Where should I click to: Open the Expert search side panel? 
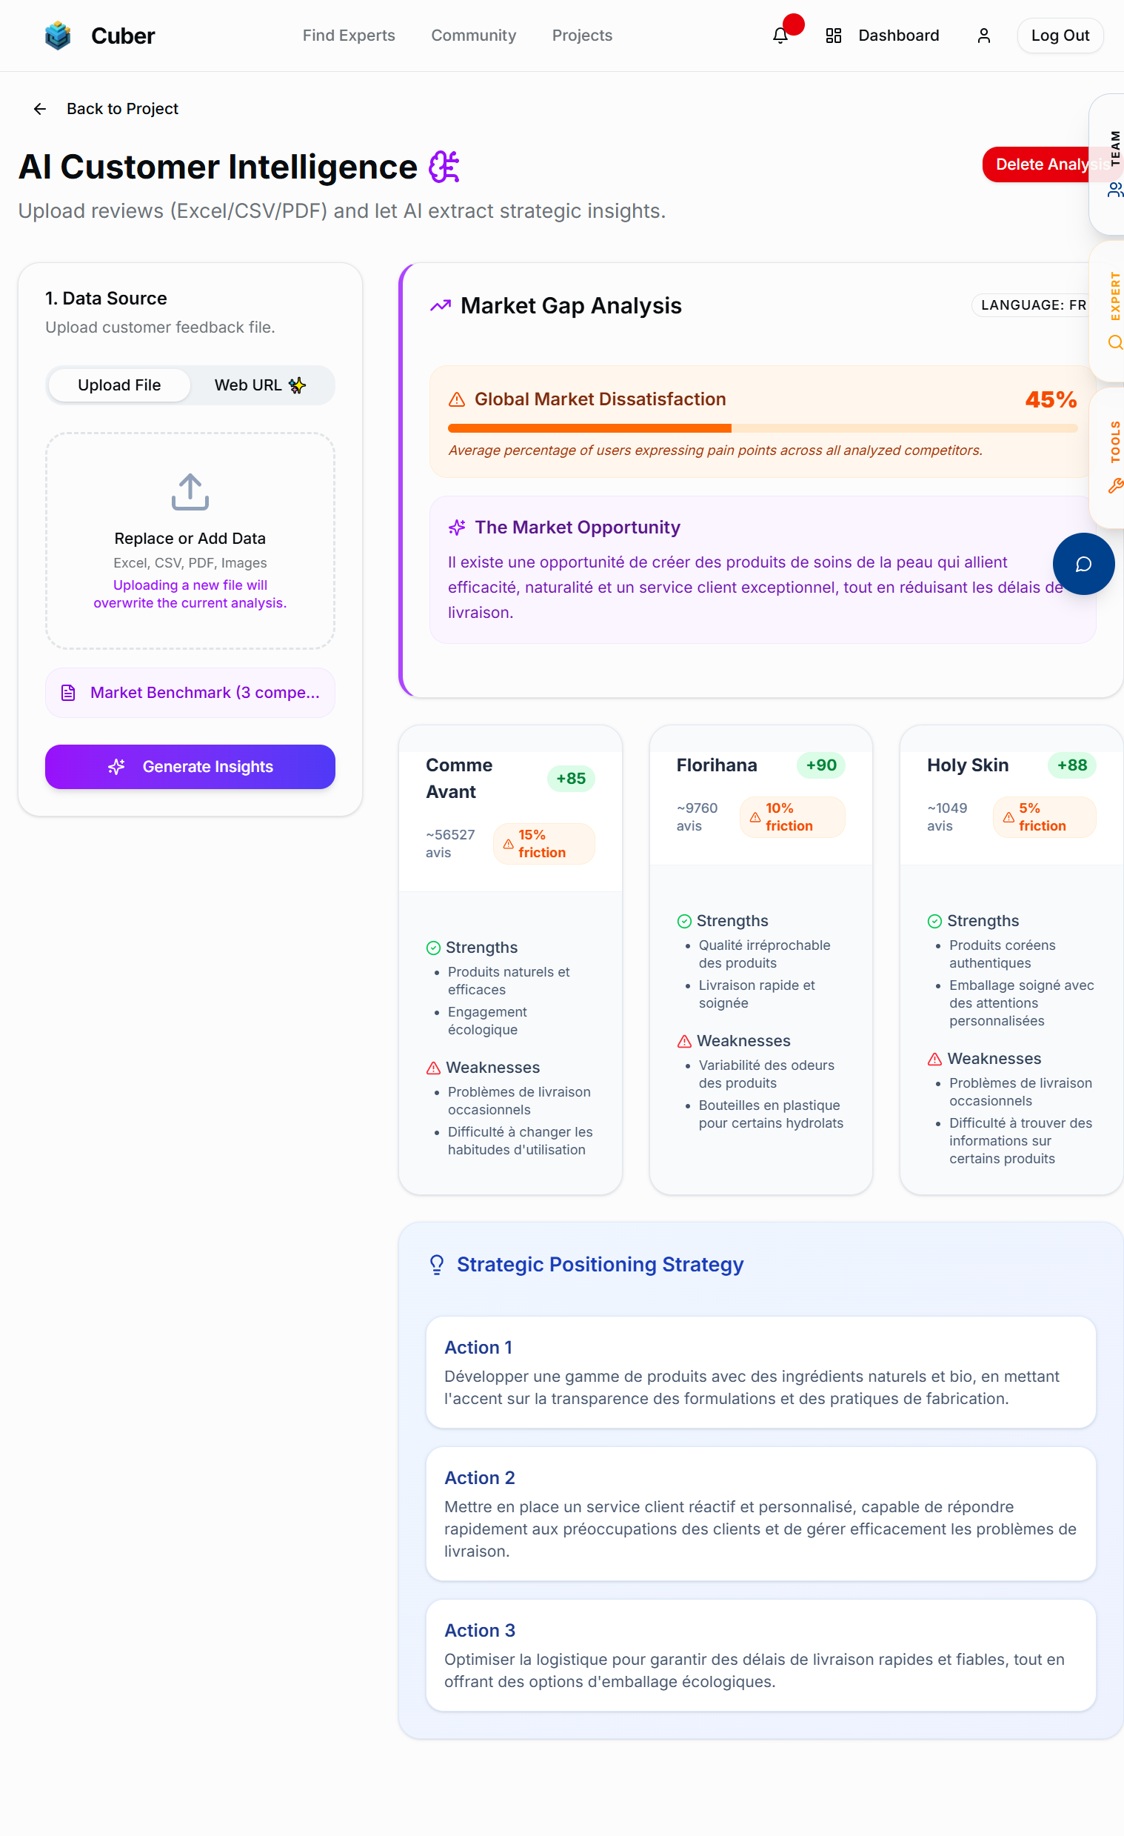(1114, 342)
